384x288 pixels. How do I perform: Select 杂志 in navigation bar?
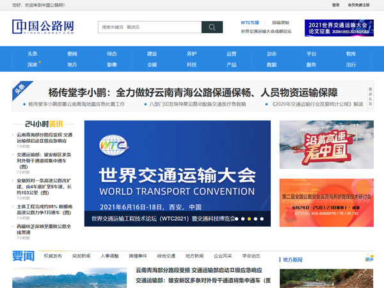coord(271,54)
